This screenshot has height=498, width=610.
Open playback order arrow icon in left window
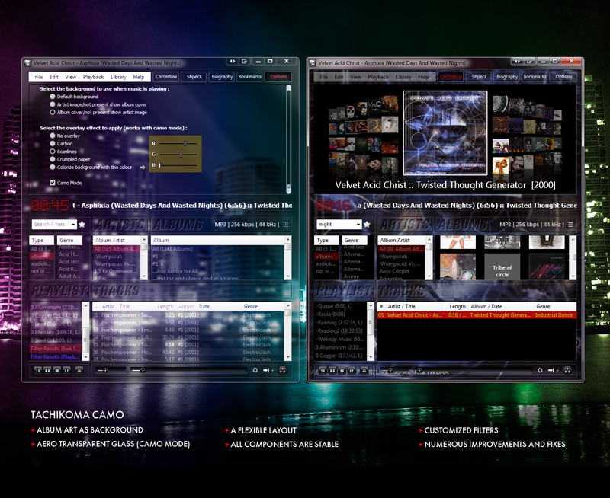(268, 370)
